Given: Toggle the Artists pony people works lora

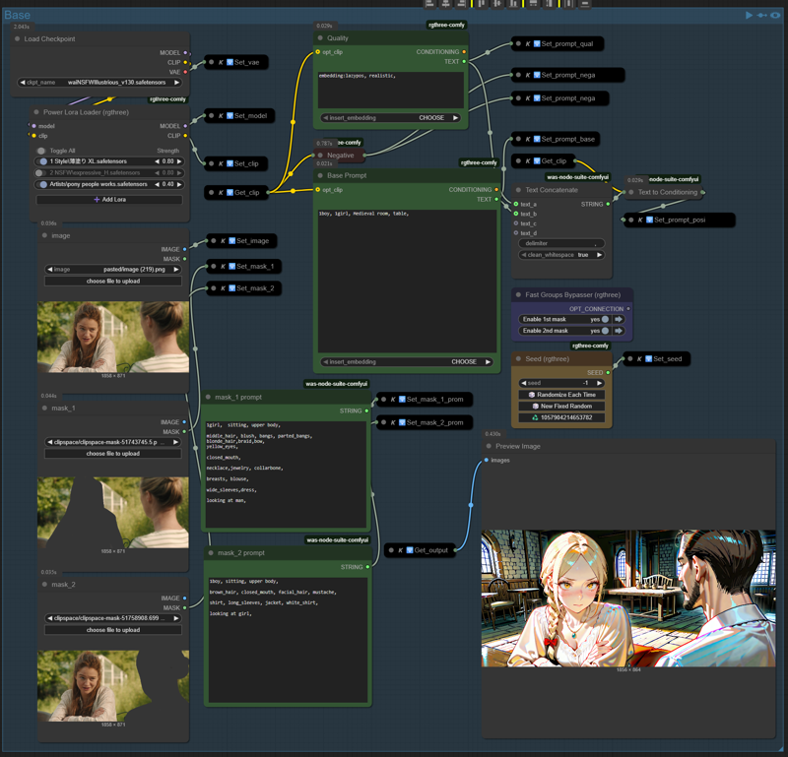Looking at the screenshot, I should click(x=42, y=184).
